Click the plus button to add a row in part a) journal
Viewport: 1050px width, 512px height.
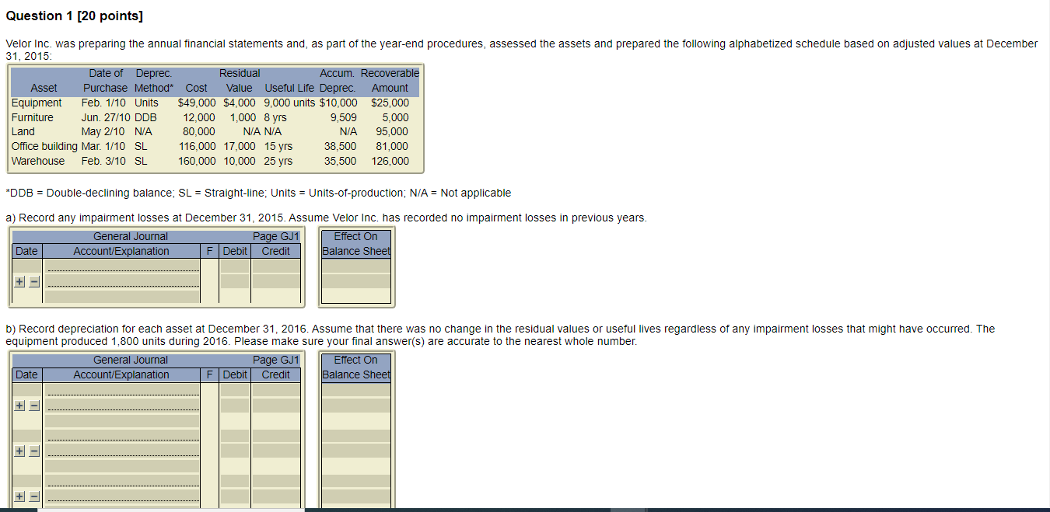pos(19,281)
